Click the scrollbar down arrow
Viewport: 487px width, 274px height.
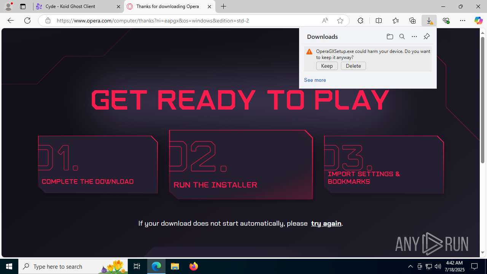coord(482,253)
